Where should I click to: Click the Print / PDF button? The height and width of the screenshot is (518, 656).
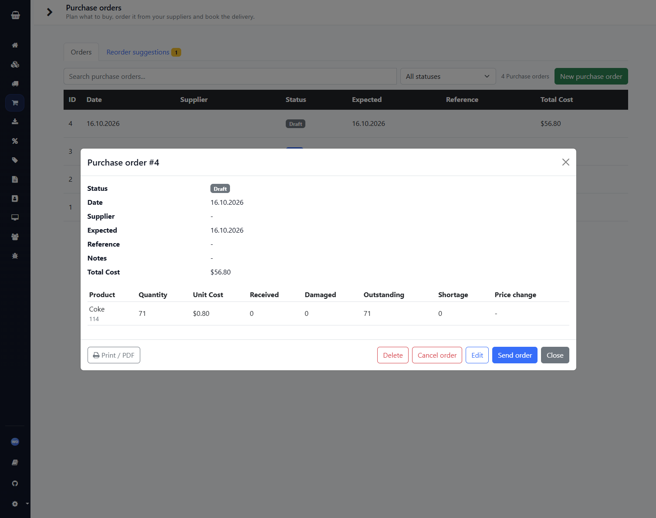point(114,355)
